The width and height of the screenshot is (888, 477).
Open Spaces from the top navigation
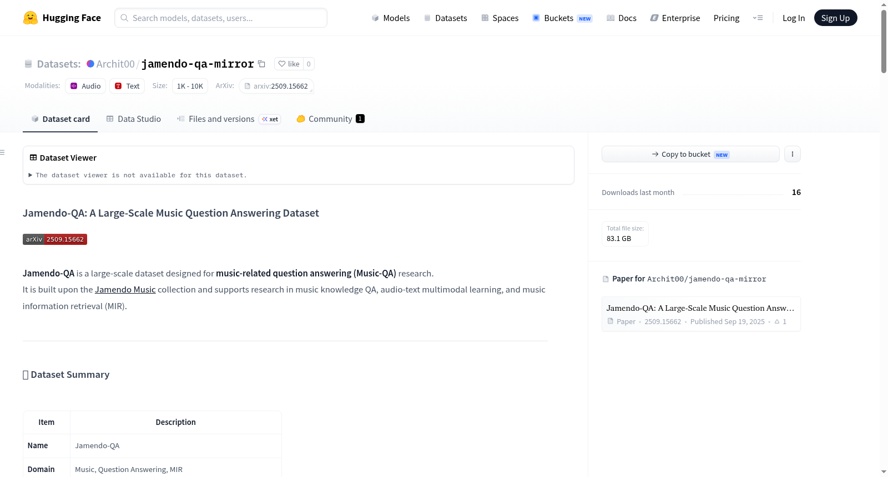tap(500, 18)
